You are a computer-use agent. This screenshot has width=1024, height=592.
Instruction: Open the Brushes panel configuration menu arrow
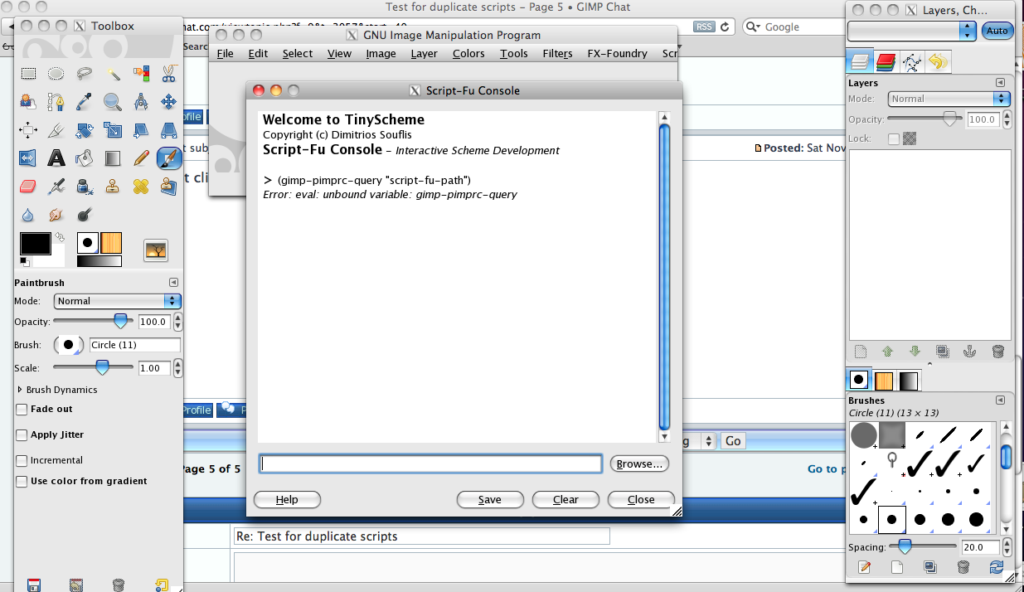click(x=1001, y=400)
